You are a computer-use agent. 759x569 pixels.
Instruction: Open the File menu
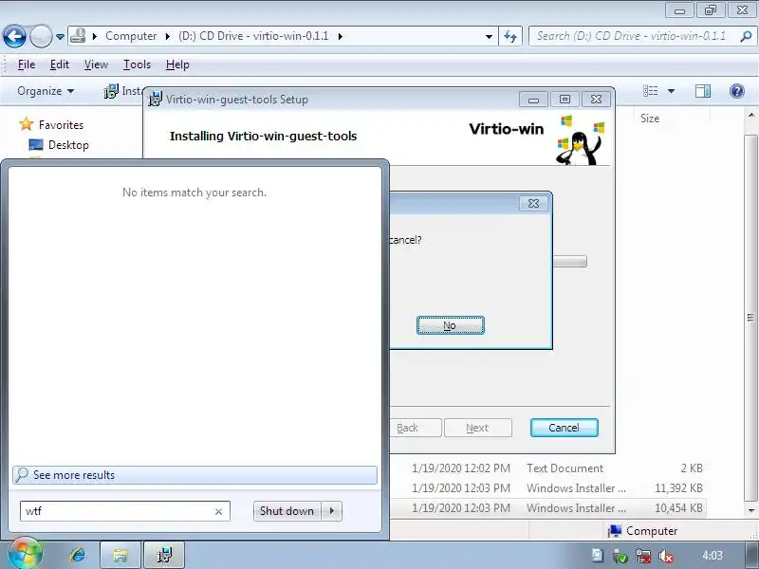27,64
